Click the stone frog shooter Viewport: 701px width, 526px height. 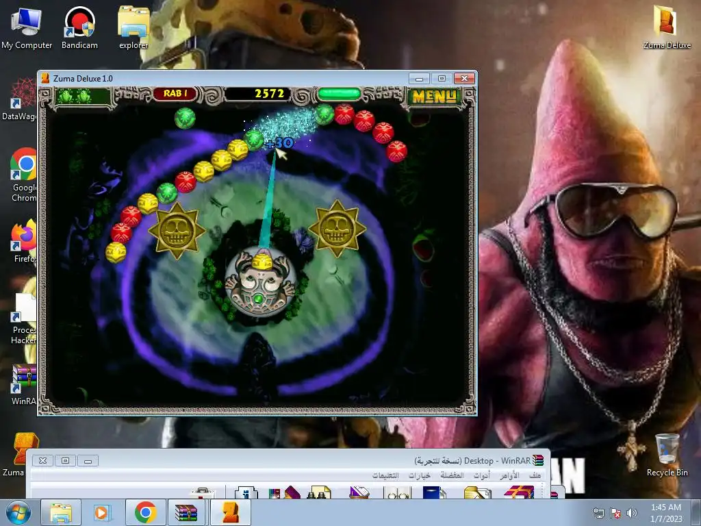[x=259, y=282]
